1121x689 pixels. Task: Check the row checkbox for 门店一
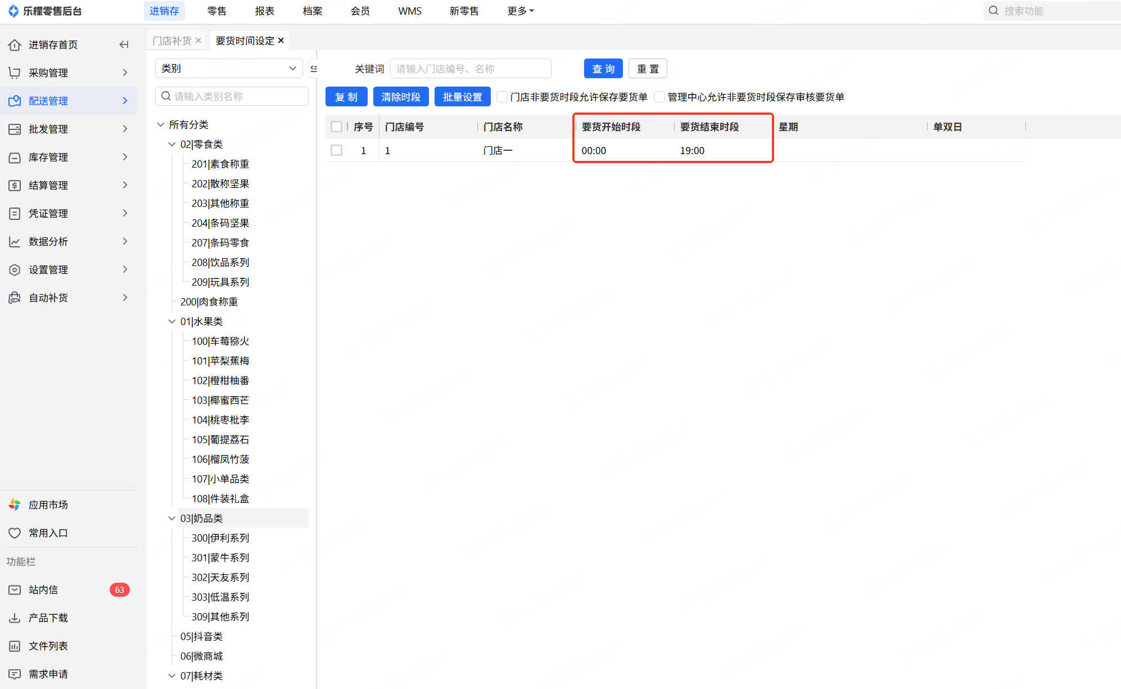(x=336, y=151)
